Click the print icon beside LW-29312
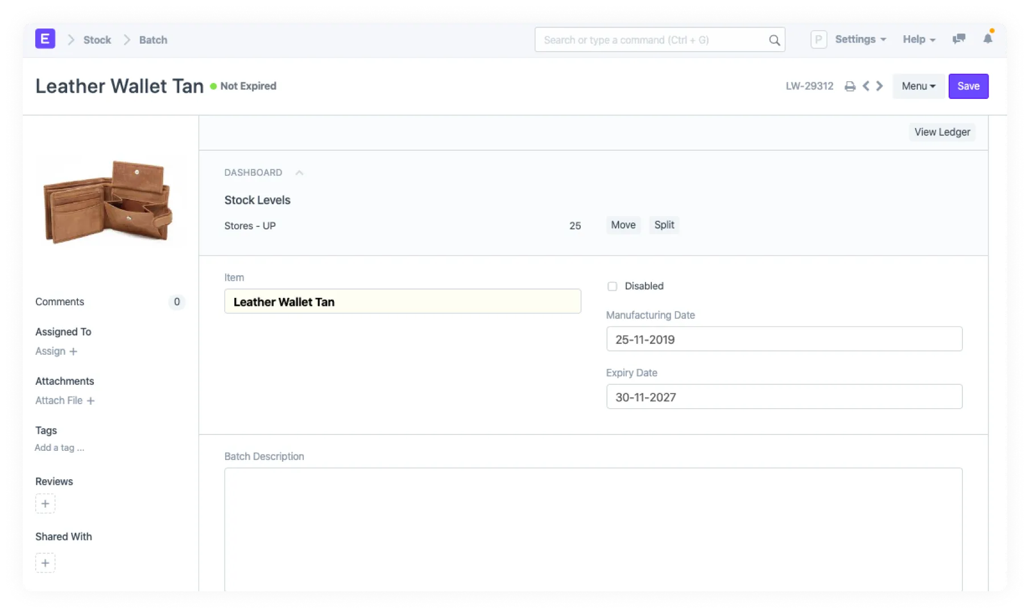The height and width of the screenshot is (614, 1030). pyautogui.click(x=850, y=86)
